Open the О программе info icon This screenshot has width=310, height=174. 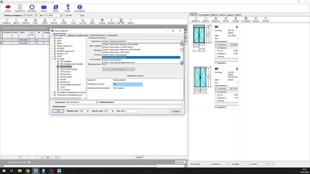tap(79, 8)
